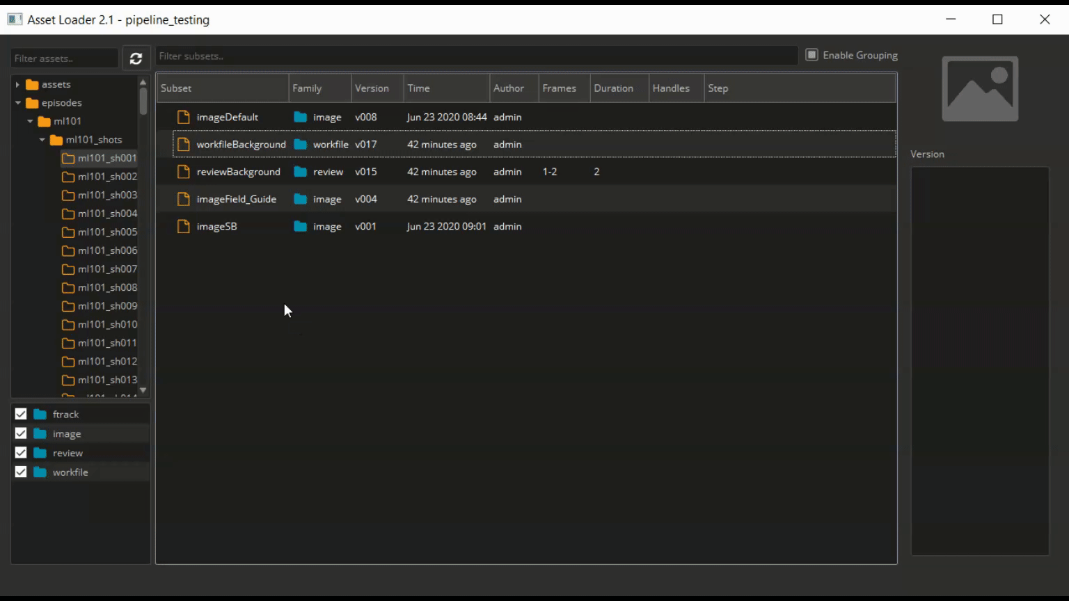This screenshot has width=1069, height=601.
Task: Expand the assets tree node
Action: pyautogui.click(x=17, y=84)
